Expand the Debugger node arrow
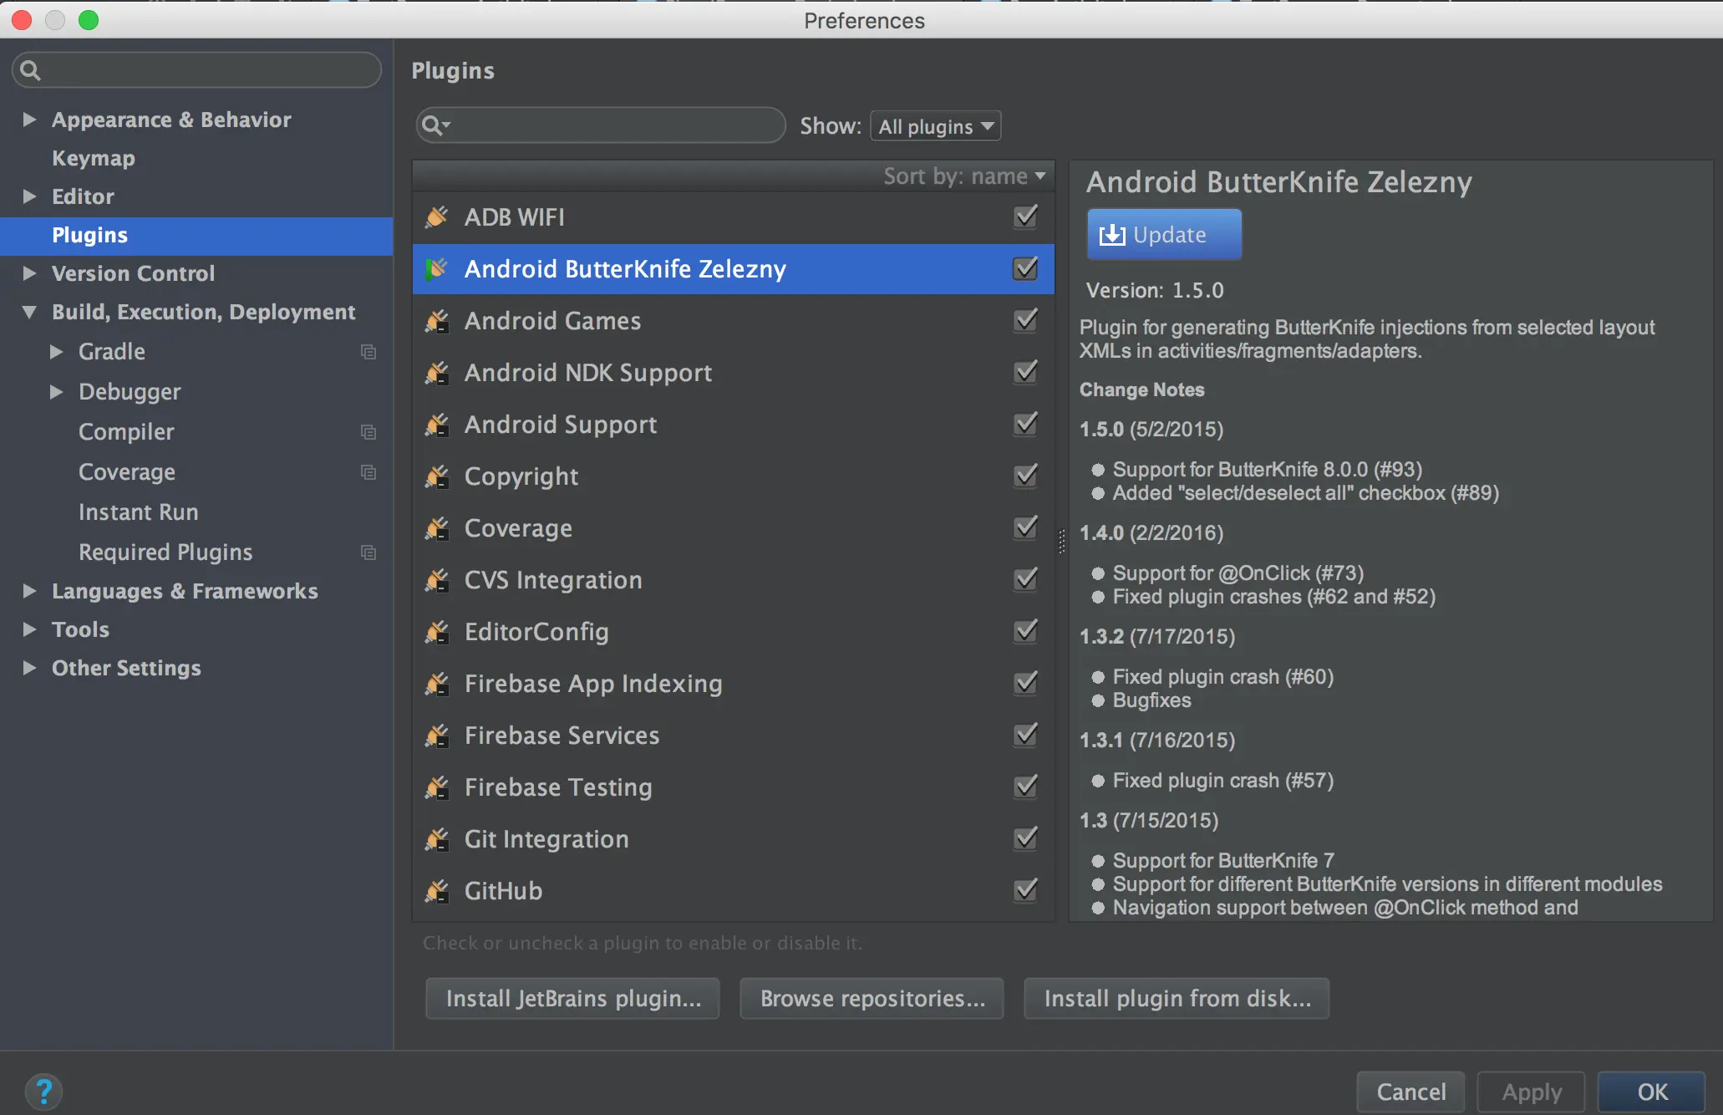This screenshot has height=1115, width=1723. (56, 392)
